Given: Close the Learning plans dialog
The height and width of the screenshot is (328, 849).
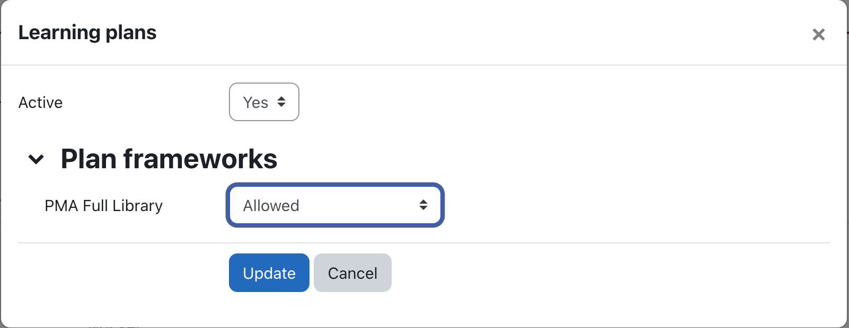Looking at the screenshot, I should pyautogui.click(x=818, y=35).
